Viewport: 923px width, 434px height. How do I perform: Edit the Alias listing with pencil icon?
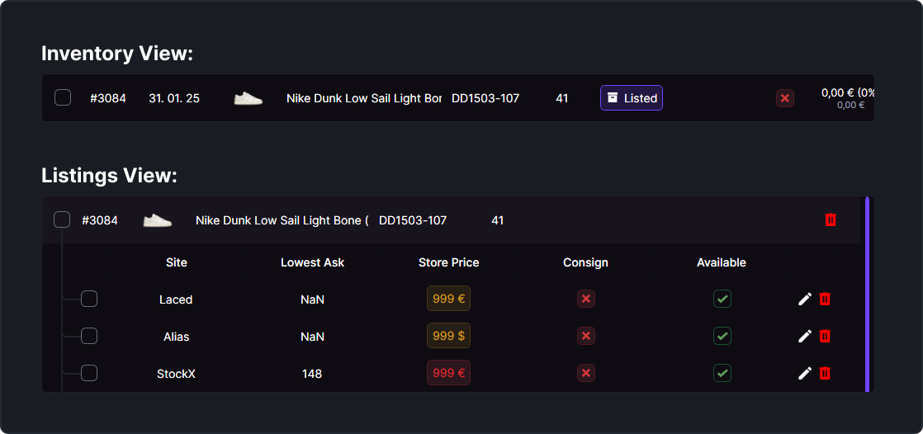coord(805,336)
